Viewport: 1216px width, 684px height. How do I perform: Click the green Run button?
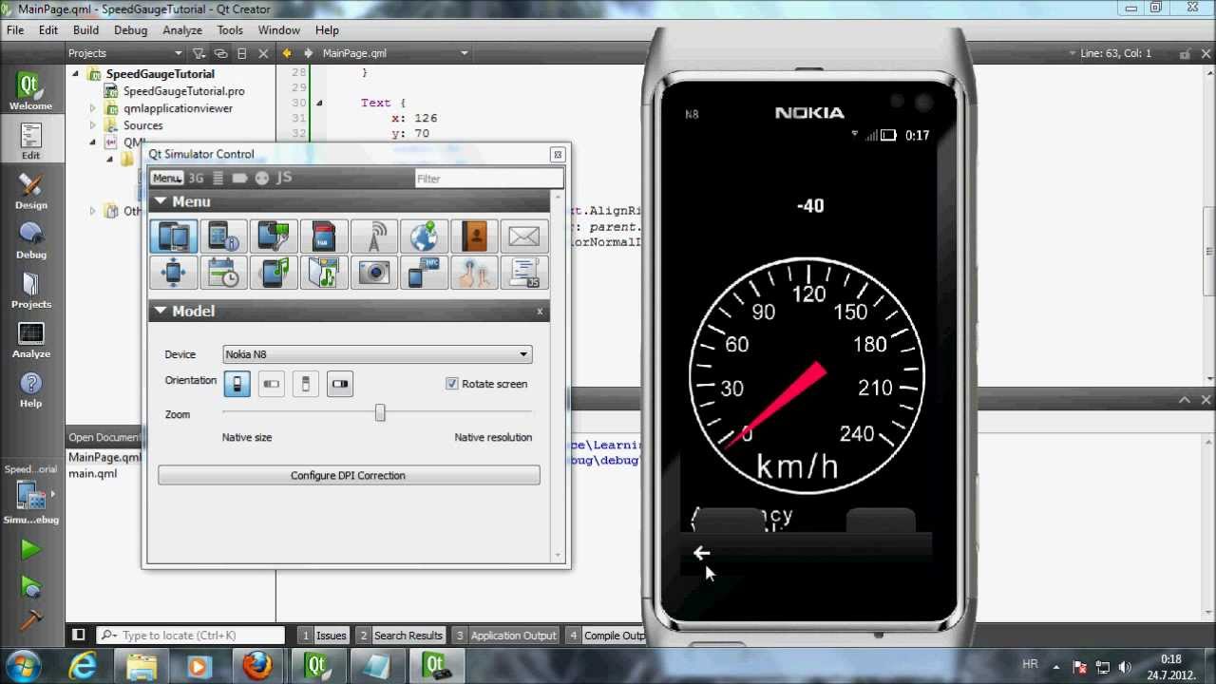click(x=30, y=549)
